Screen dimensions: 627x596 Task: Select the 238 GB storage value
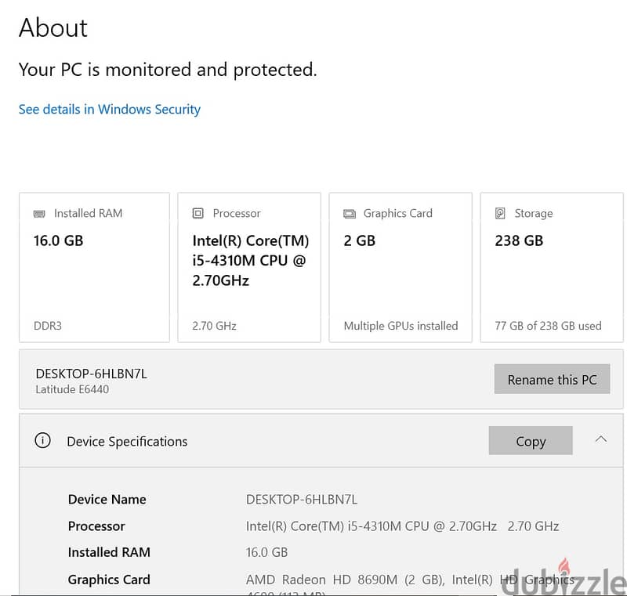(x=519, y=241)
